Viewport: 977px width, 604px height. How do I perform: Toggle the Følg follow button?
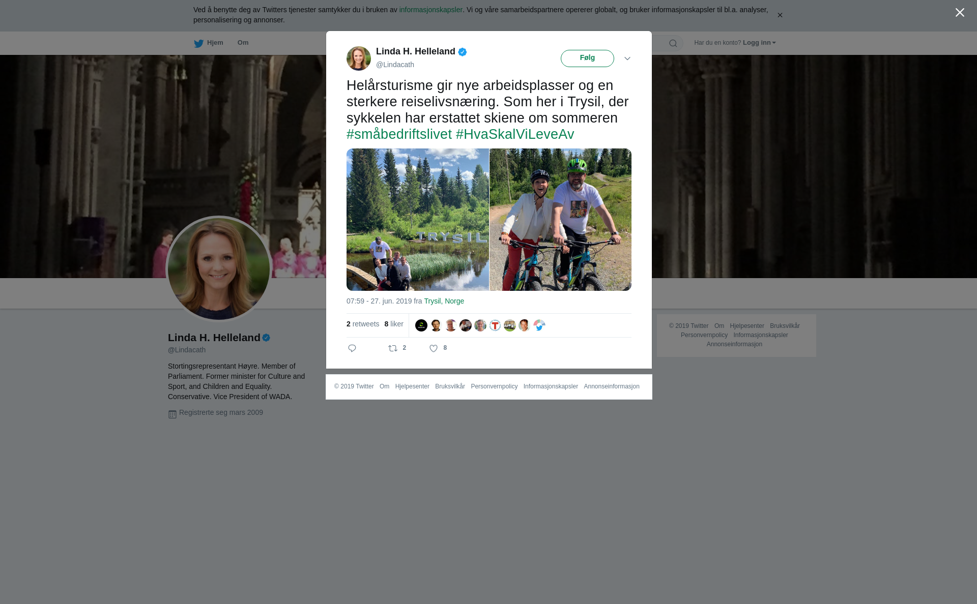coord(587,58)
